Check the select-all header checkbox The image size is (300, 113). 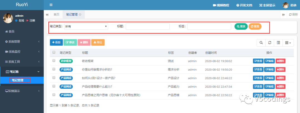pyautogui.click(x=54, y=52)
